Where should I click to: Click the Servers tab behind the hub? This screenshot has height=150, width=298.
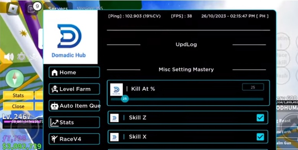click(58, 8)
